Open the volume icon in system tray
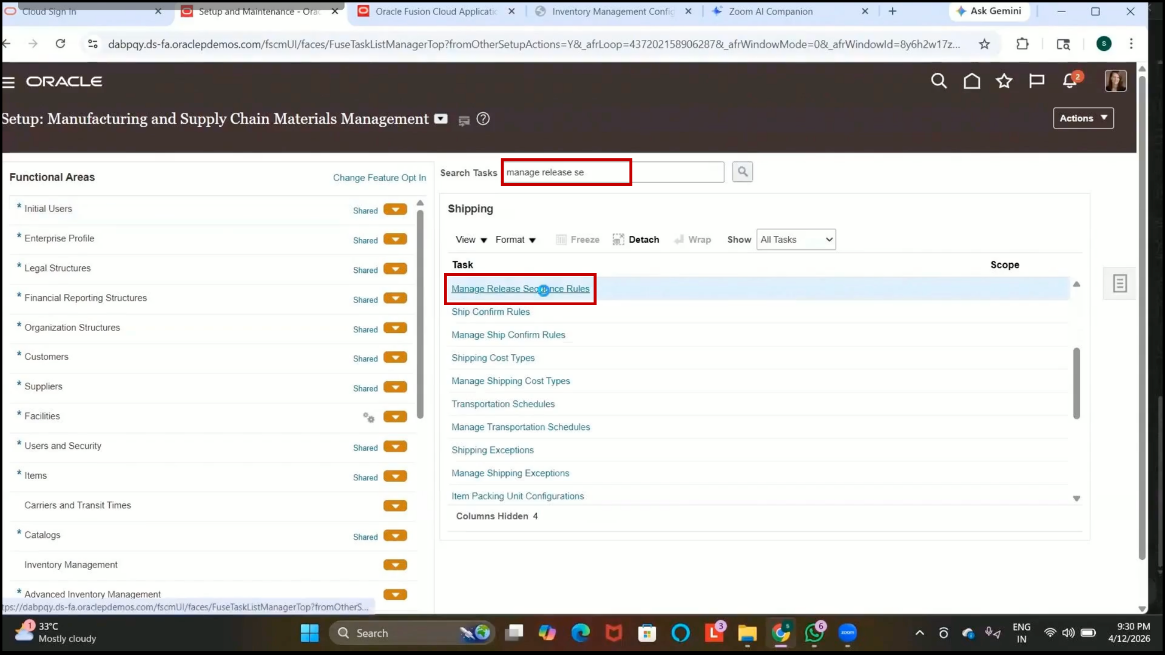The width and height of the screenshot is (1165, 655). pos(1068,633)
